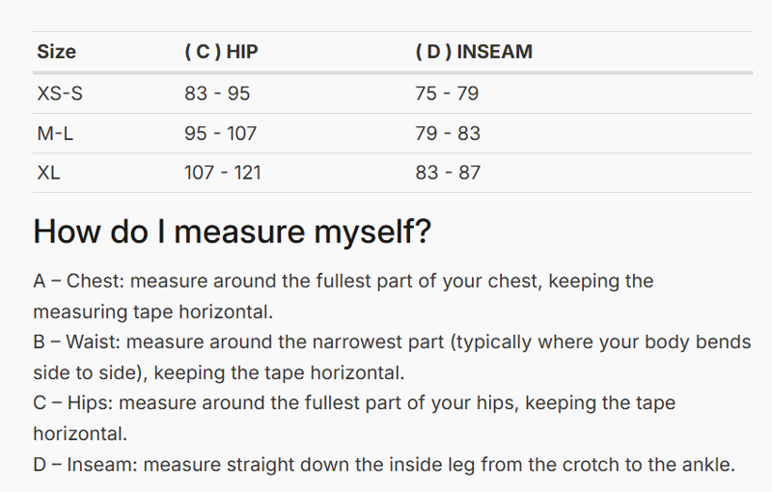Click the inseam value 75 - 79
Screen dimensions: 772x492
pyautogui.click(x=447, y=94)
